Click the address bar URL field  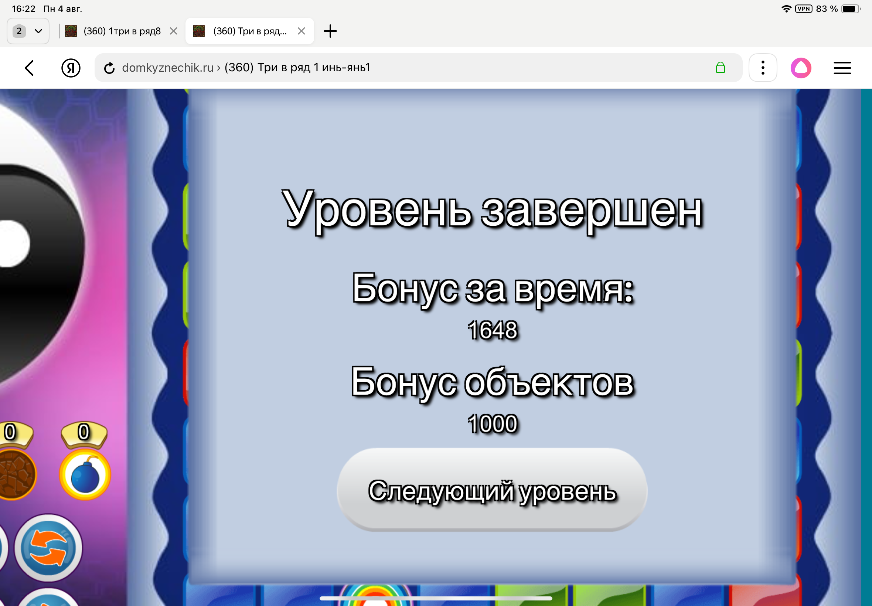coord(418,68)
